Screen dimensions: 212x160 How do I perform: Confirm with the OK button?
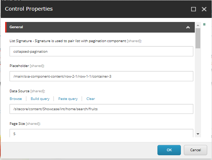[x=169, y=150]
